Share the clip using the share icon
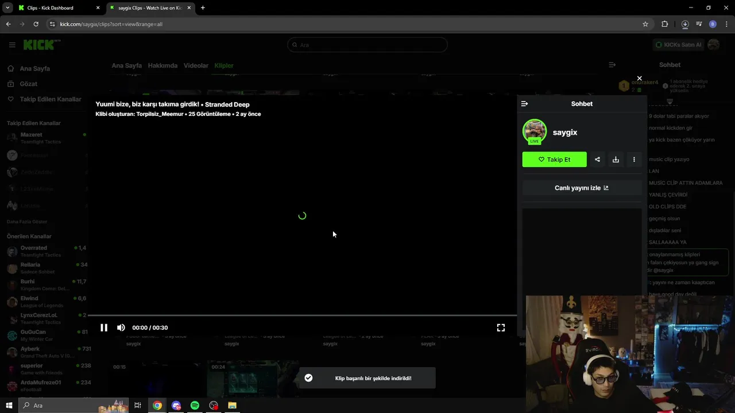This screenshot has height=413, width=735. point(597,159)
